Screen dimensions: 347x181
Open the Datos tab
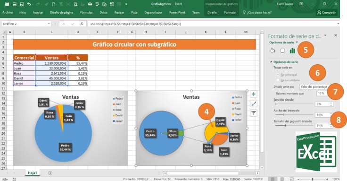[103, 13]
